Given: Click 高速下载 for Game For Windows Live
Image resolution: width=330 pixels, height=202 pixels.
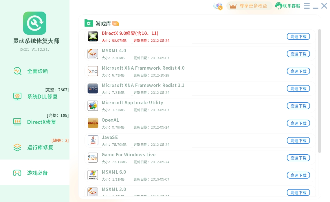Looking at the screenshot, I should (298, 158).
